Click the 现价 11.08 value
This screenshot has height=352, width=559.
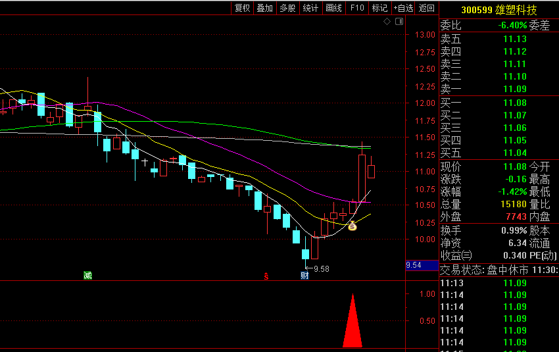(x=515, y=166)
